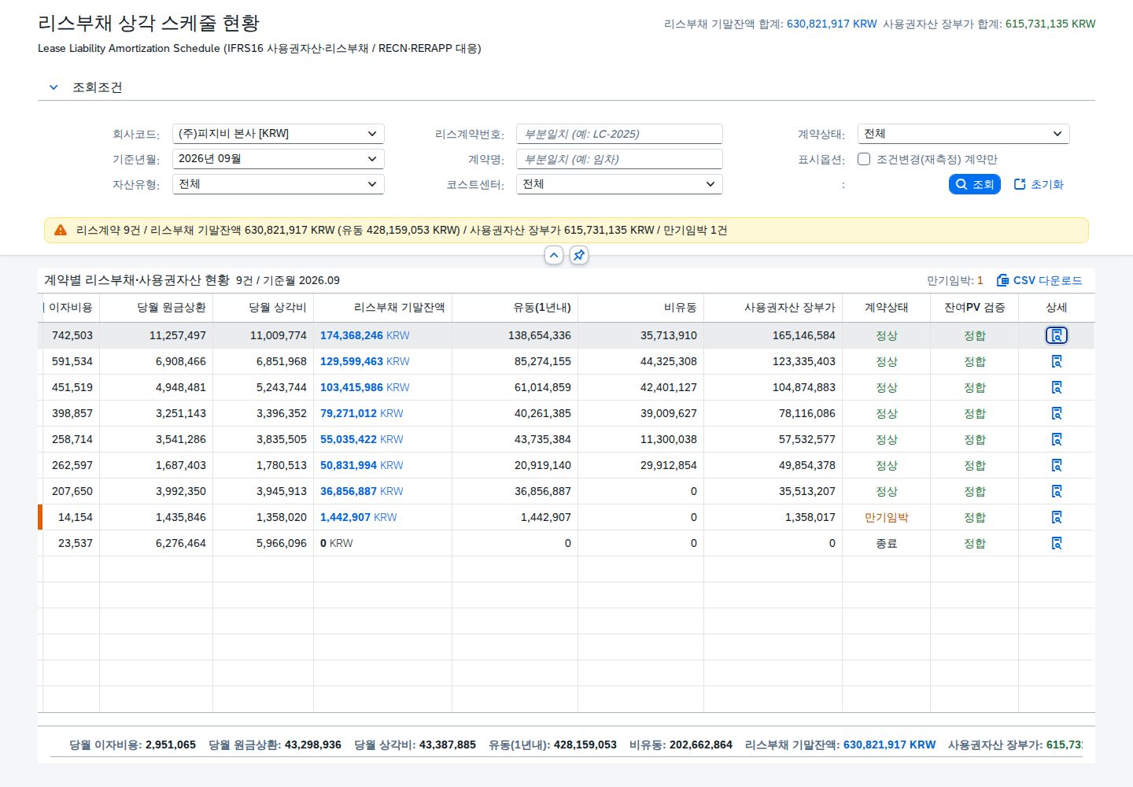Click the 당월 상각비 column header
The image size is (1133, 787).
(263, 308)
